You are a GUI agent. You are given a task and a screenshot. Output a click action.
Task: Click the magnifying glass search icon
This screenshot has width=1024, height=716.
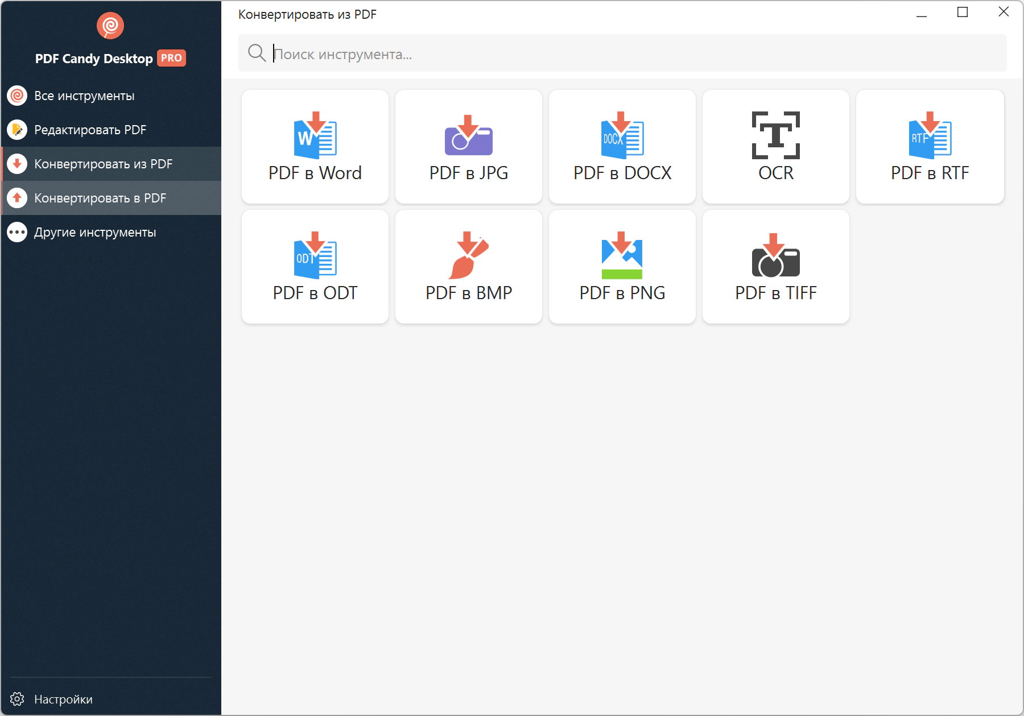(257, 53)
